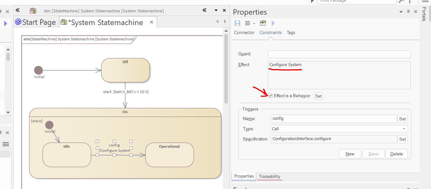
Task: Open the Properties panel dropdown arrow
Action: 401,12
